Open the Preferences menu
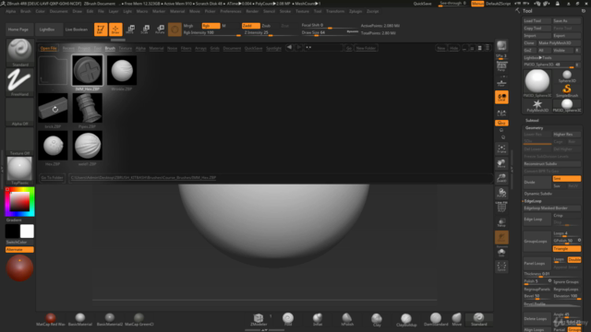The width and height of the screenshot is (591, 332). [231, 11]
